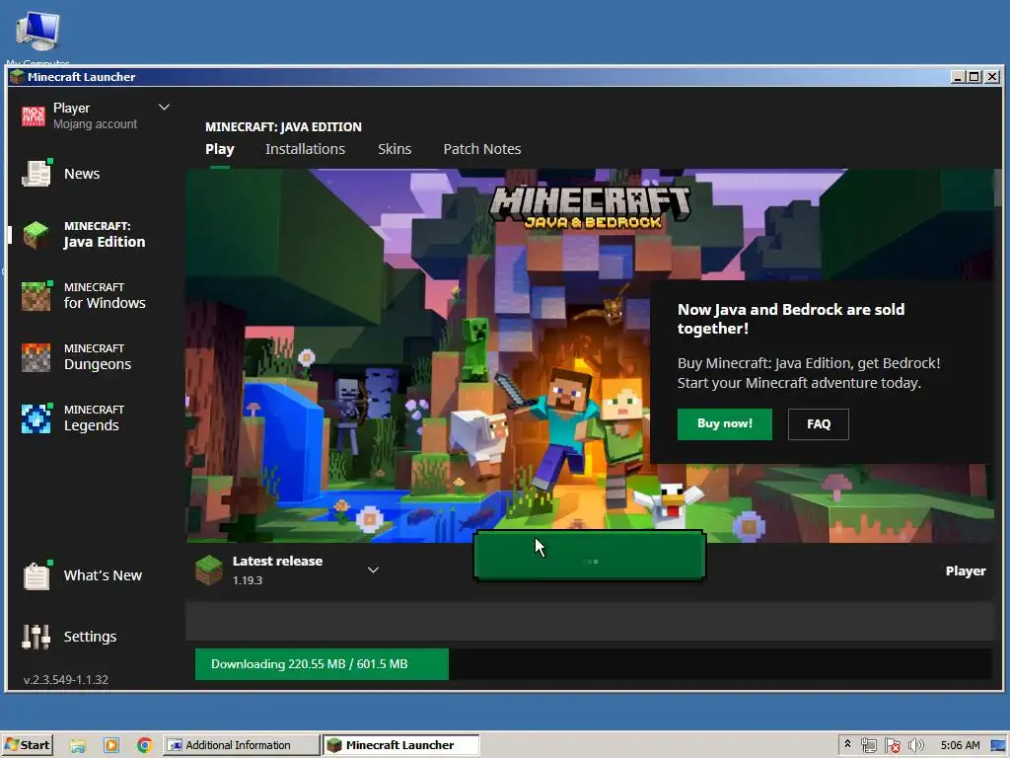The width and height of the screenshot is (1010, 758).
Task: Switch to the Skins tab
Action: click(395, 149)
